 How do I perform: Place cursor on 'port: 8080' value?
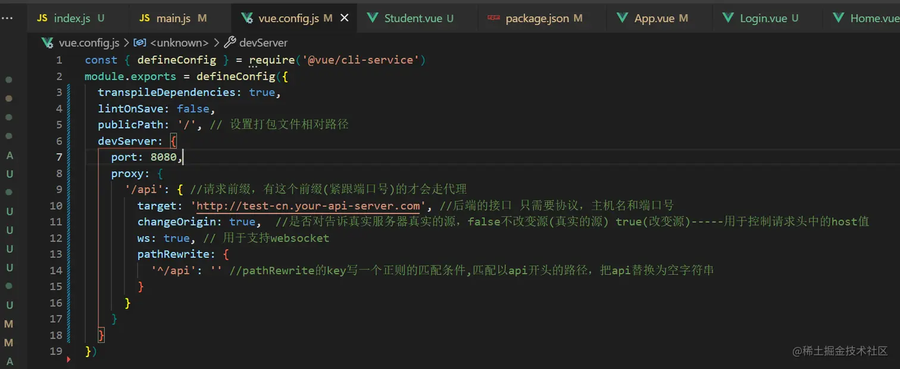click(164, 157)
